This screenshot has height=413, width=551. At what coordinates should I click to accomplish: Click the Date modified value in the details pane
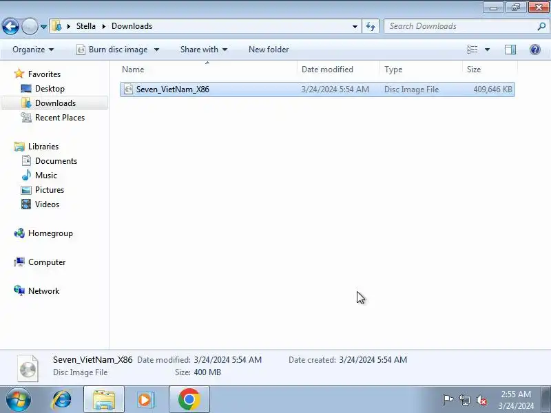coord(228,359)
